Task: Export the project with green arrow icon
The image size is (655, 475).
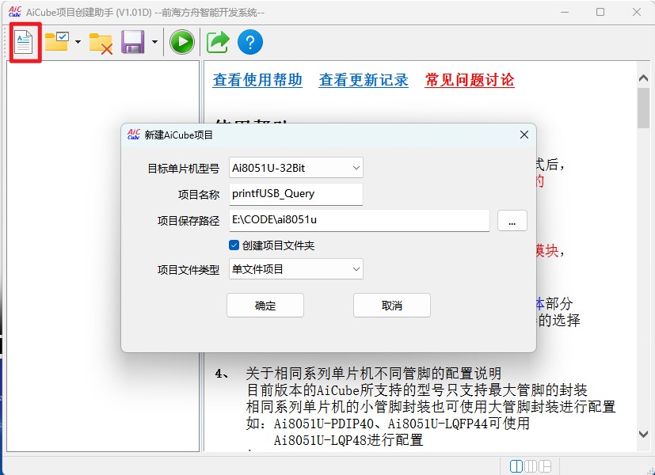Action: tap(216, 42)
